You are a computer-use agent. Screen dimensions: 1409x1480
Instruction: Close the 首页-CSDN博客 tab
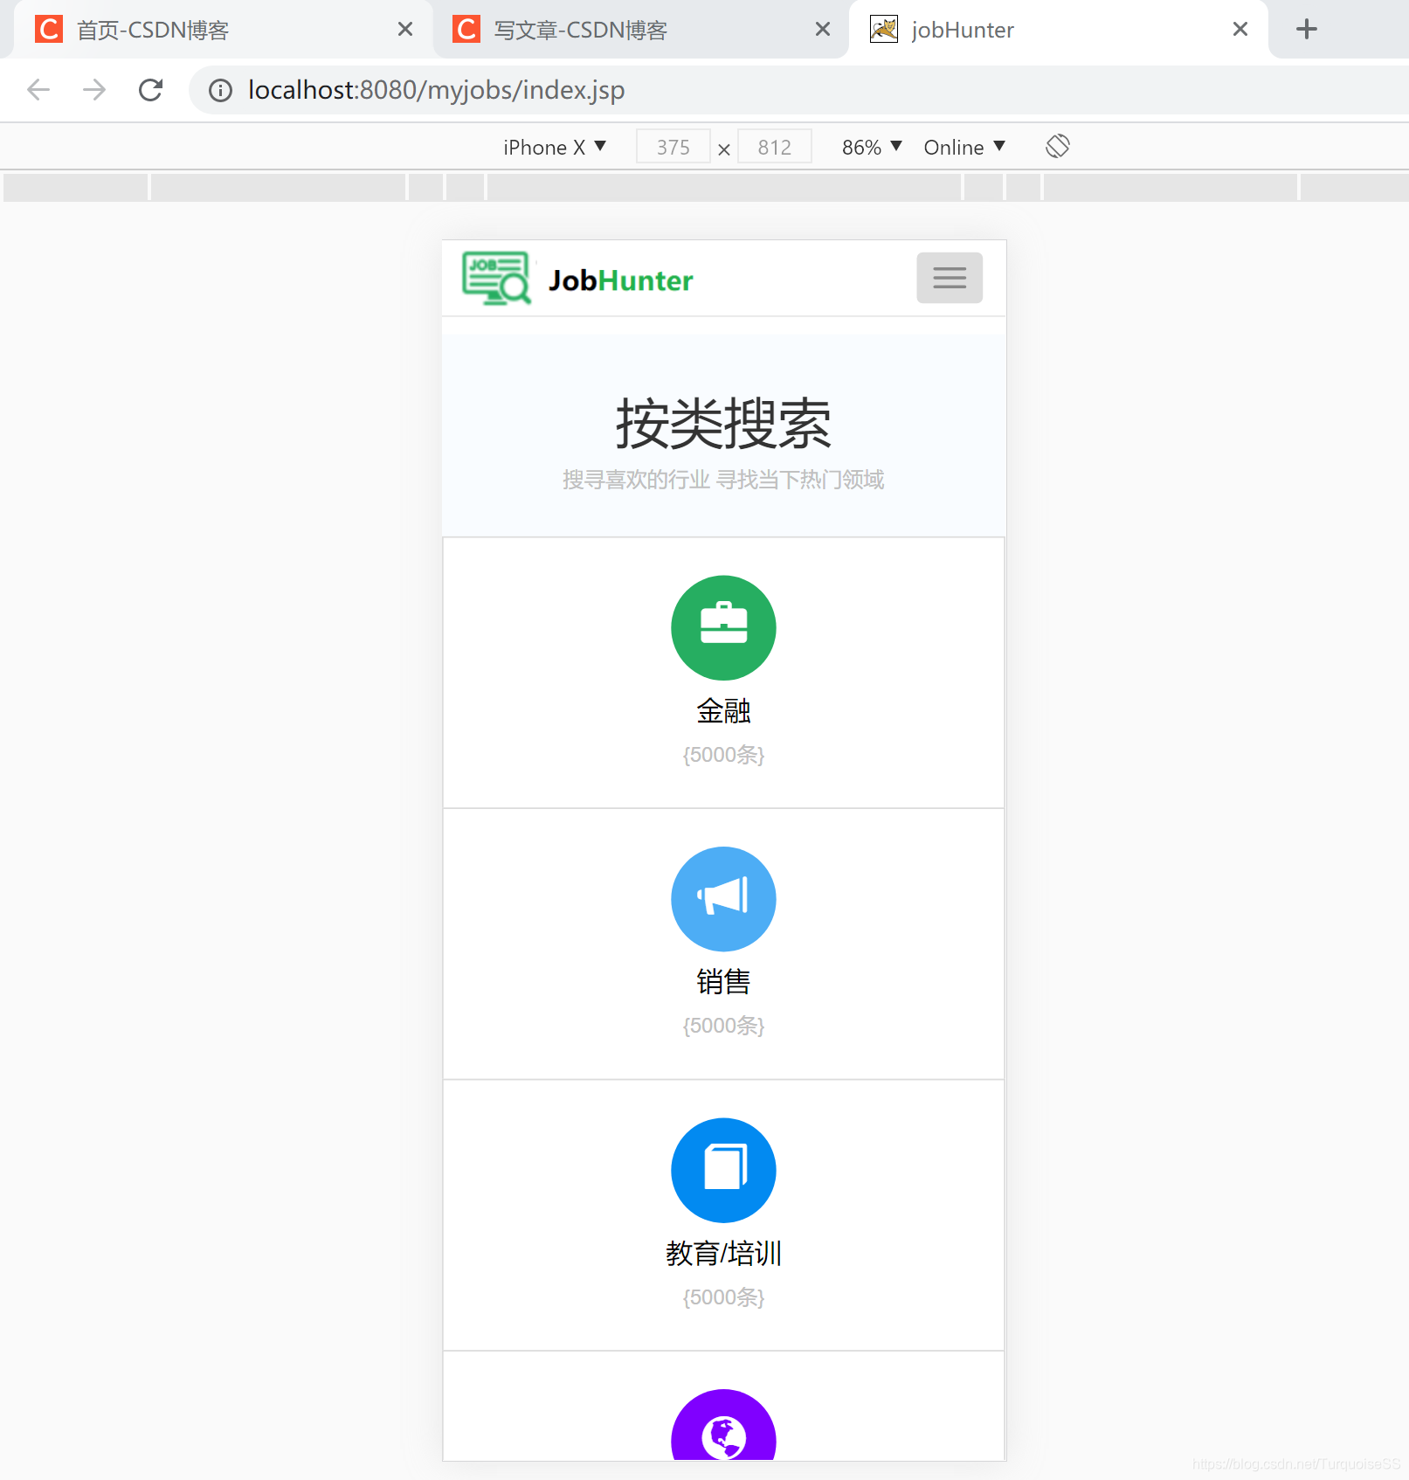point(404,30)
